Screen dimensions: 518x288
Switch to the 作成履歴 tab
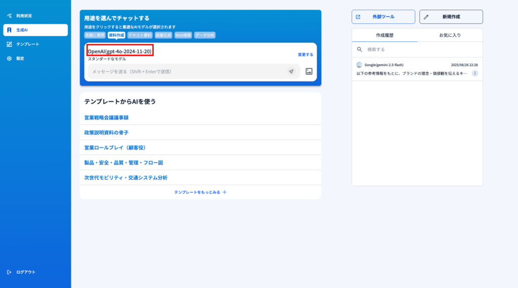tap(384, 35)
